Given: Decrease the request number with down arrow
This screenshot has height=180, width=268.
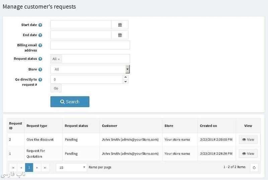Looking at the screenshot, I should click(x=126, y=81).
